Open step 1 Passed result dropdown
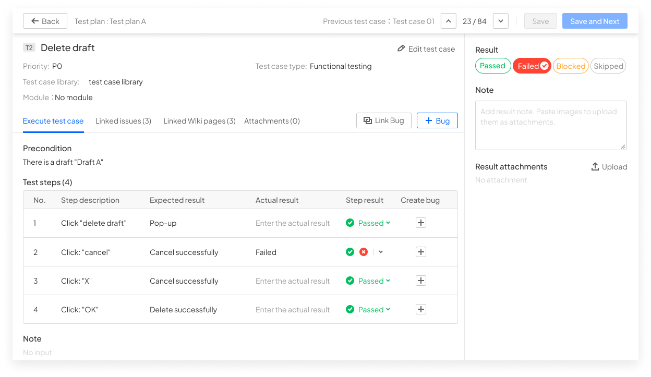651x377 pixels. coord(368,223)
